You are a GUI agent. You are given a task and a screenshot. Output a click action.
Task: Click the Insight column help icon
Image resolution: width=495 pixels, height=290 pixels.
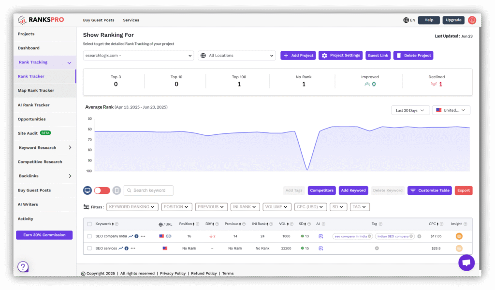[466, 224]
